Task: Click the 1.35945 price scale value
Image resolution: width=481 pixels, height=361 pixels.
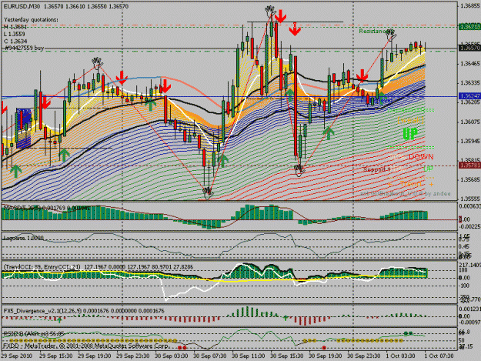Action: pos(470,142)
